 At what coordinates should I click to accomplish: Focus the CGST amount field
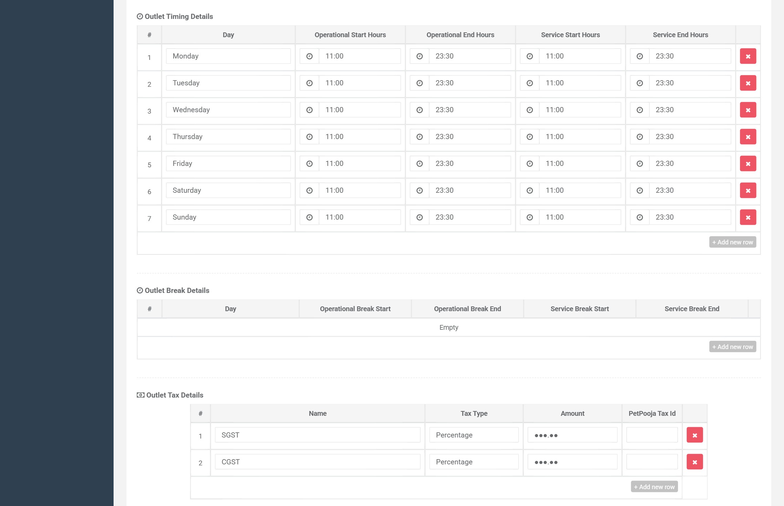[x=572, y=462]
